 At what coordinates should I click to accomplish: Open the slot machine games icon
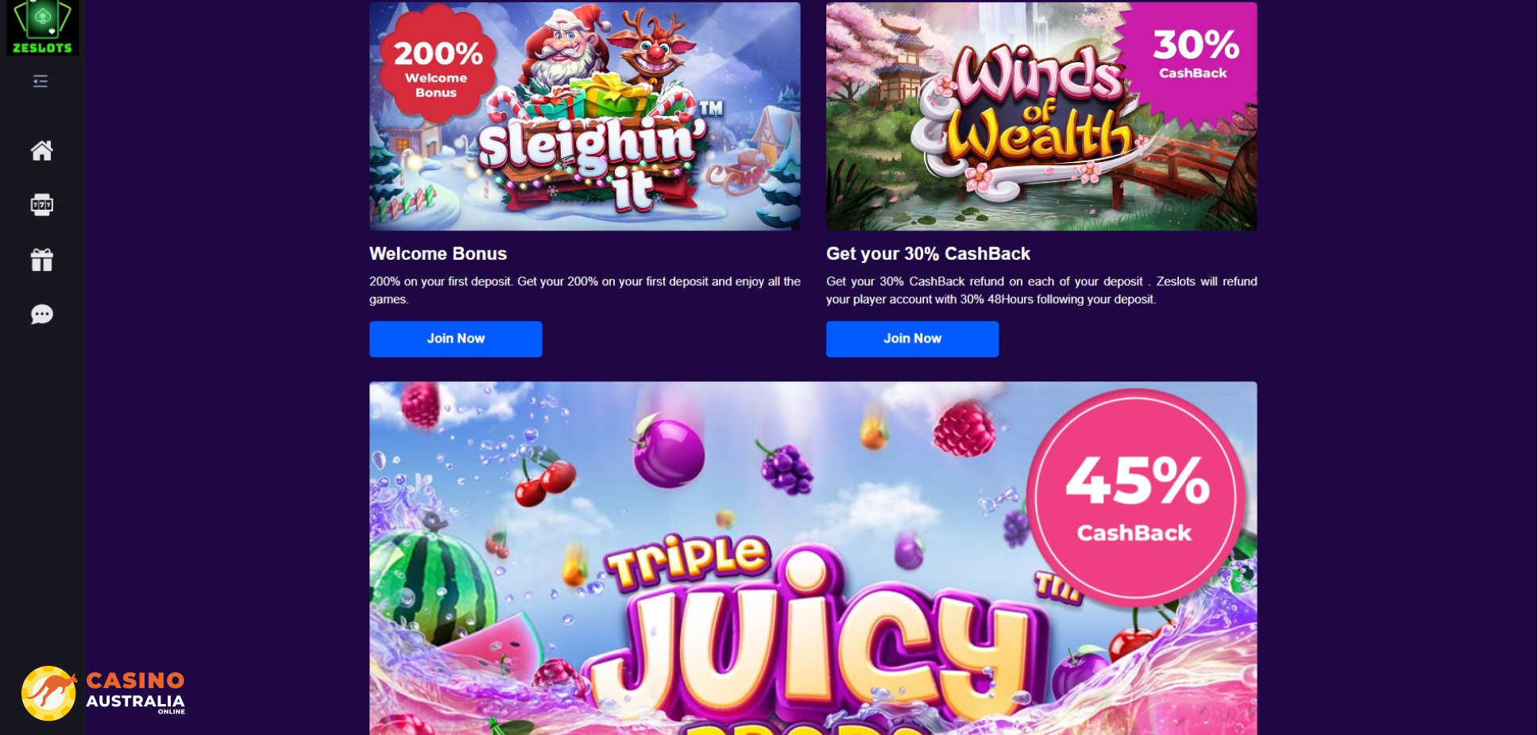point(42,205)
